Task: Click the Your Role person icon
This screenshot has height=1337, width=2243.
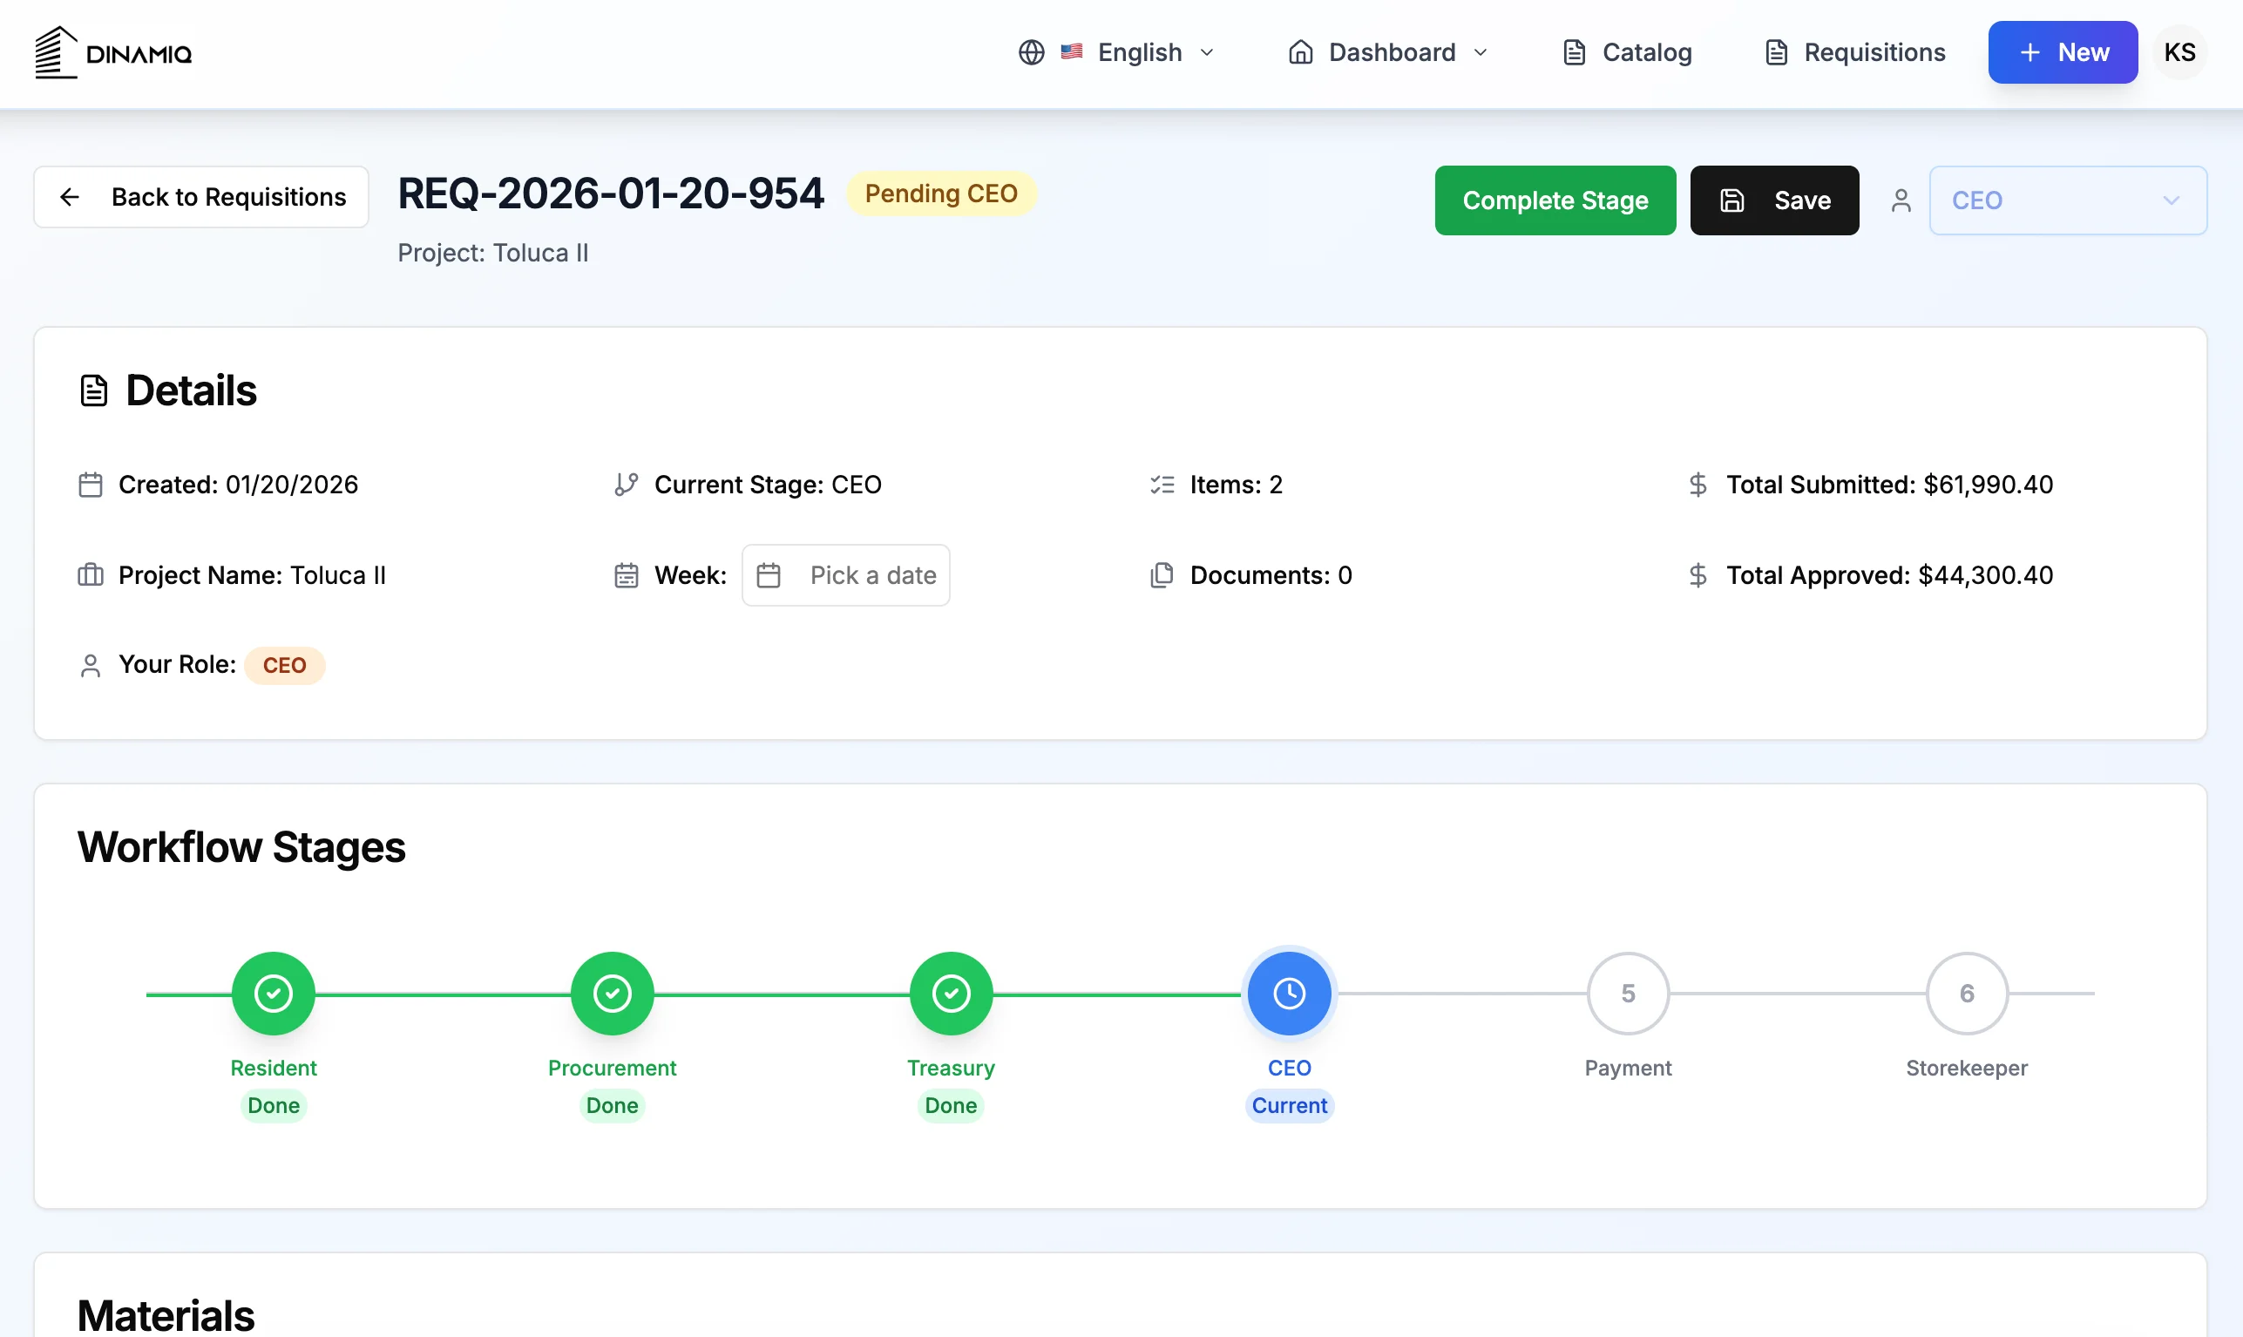Action: point(90,666)
